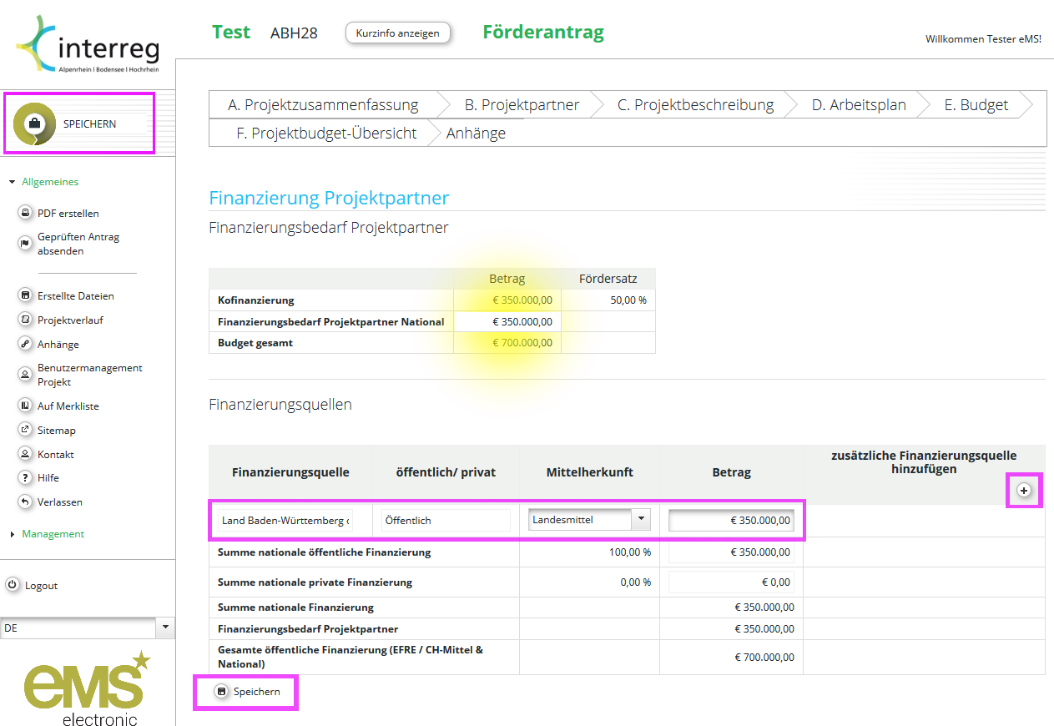Click the Öffentlich input field
The height and width of the screenshot is (726, 1054).
pyautogui.click(x=446, y=520)
